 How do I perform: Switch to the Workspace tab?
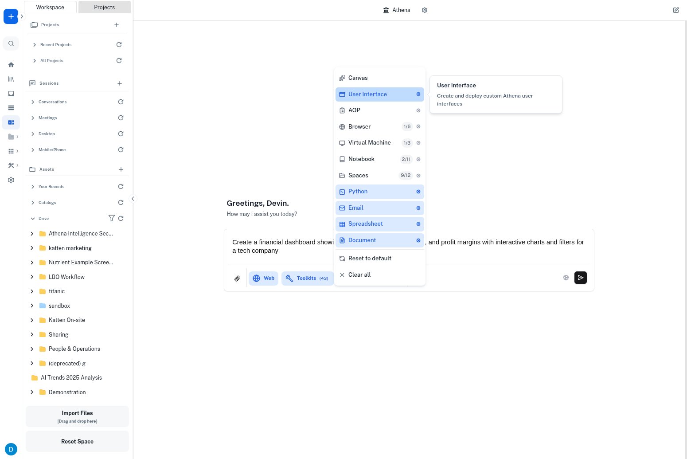coord(50,7)
